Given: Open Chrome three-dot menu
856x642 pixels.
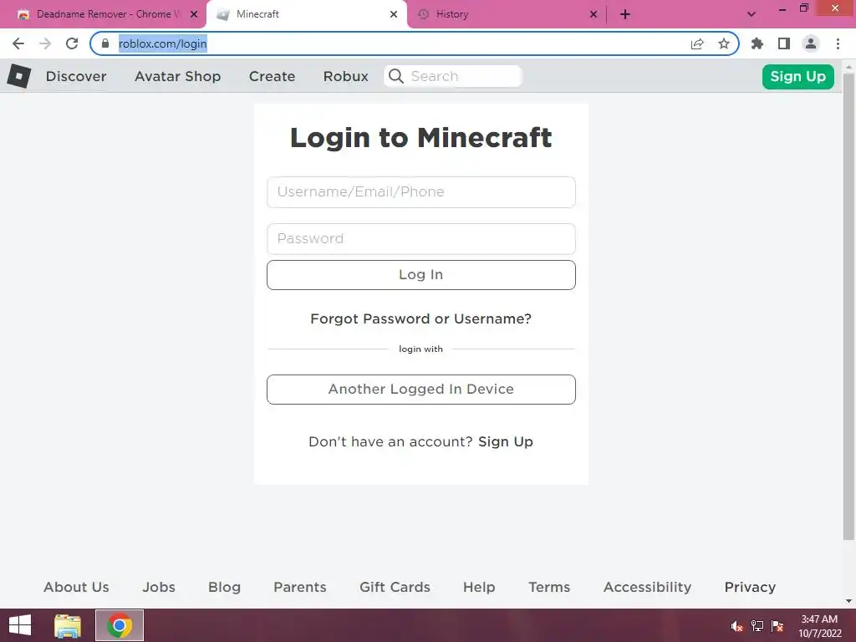Looking at the screenshot, I should pyautogui.click(x=838, y=43).
